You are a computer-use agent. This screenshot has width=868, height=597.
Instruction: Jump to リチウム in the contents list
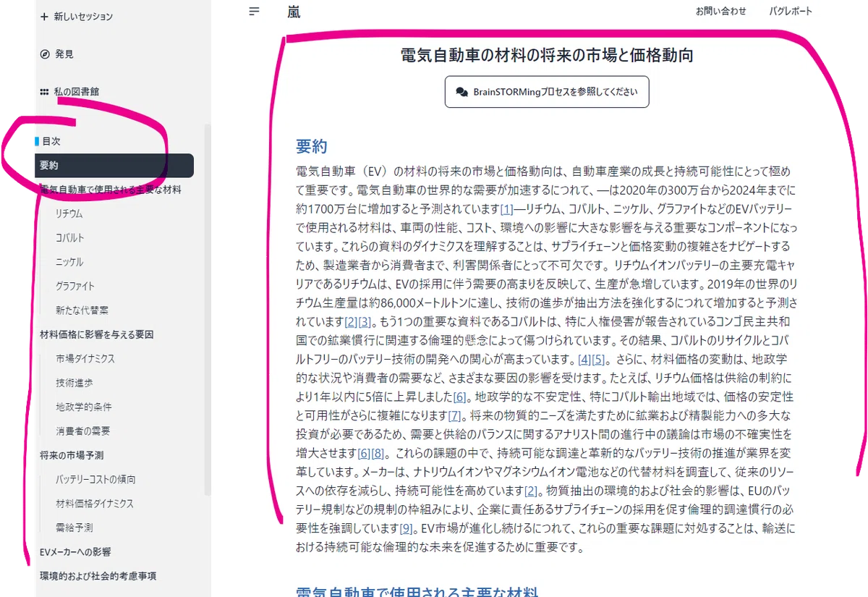pos(69,214)
